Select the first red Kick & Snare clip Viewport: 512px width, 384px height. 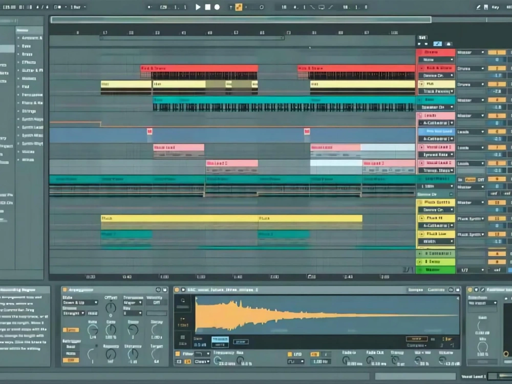pos(199,68)
